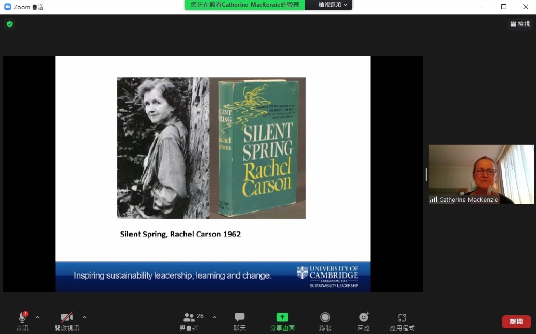Click the 分享畫面 share screen icon
The image size is (536, 334).
(282, 317)
